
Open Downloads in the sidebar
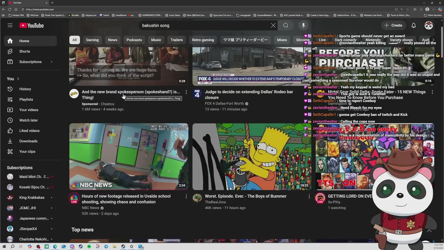click(x=31, y=141)
